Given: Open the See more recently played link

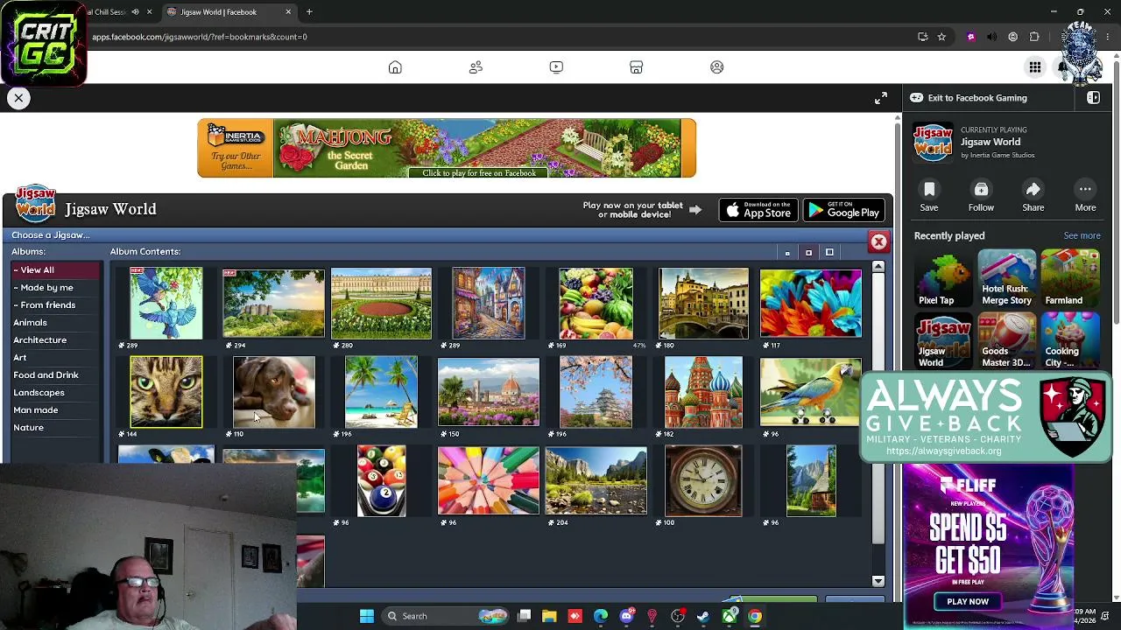Looking at the screenshot, I should pyautogui.click(x=1082, y=235).
